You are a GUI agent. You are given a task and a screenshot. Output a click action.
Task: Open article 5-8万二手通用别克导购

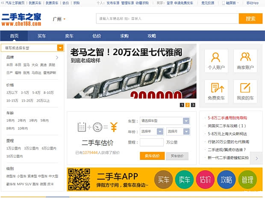click(227, 118)
